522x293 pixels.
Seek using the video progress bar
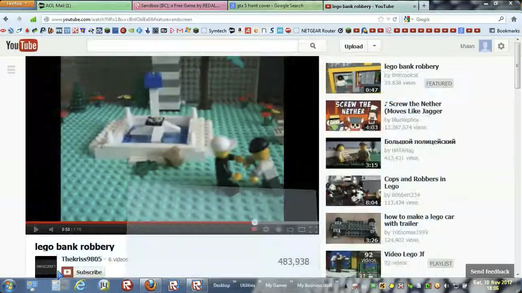tap(163, 223)
